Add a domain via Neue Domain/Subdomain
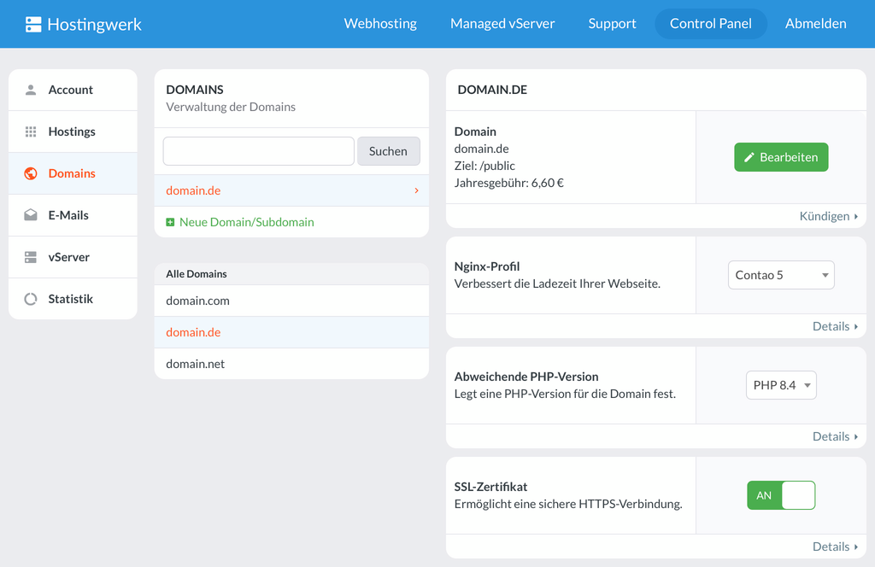Image resolution: width=875 pixels, height=567 pixels. tap(247, 223)
